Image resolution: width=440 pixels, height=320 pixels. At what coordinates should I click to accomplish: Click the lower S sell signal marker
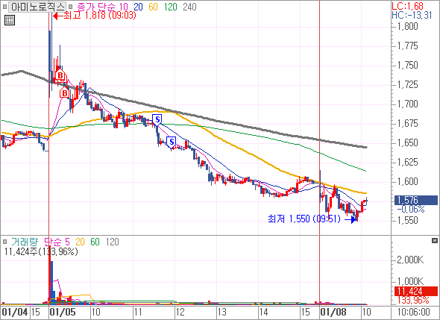(x=172, y=142)
